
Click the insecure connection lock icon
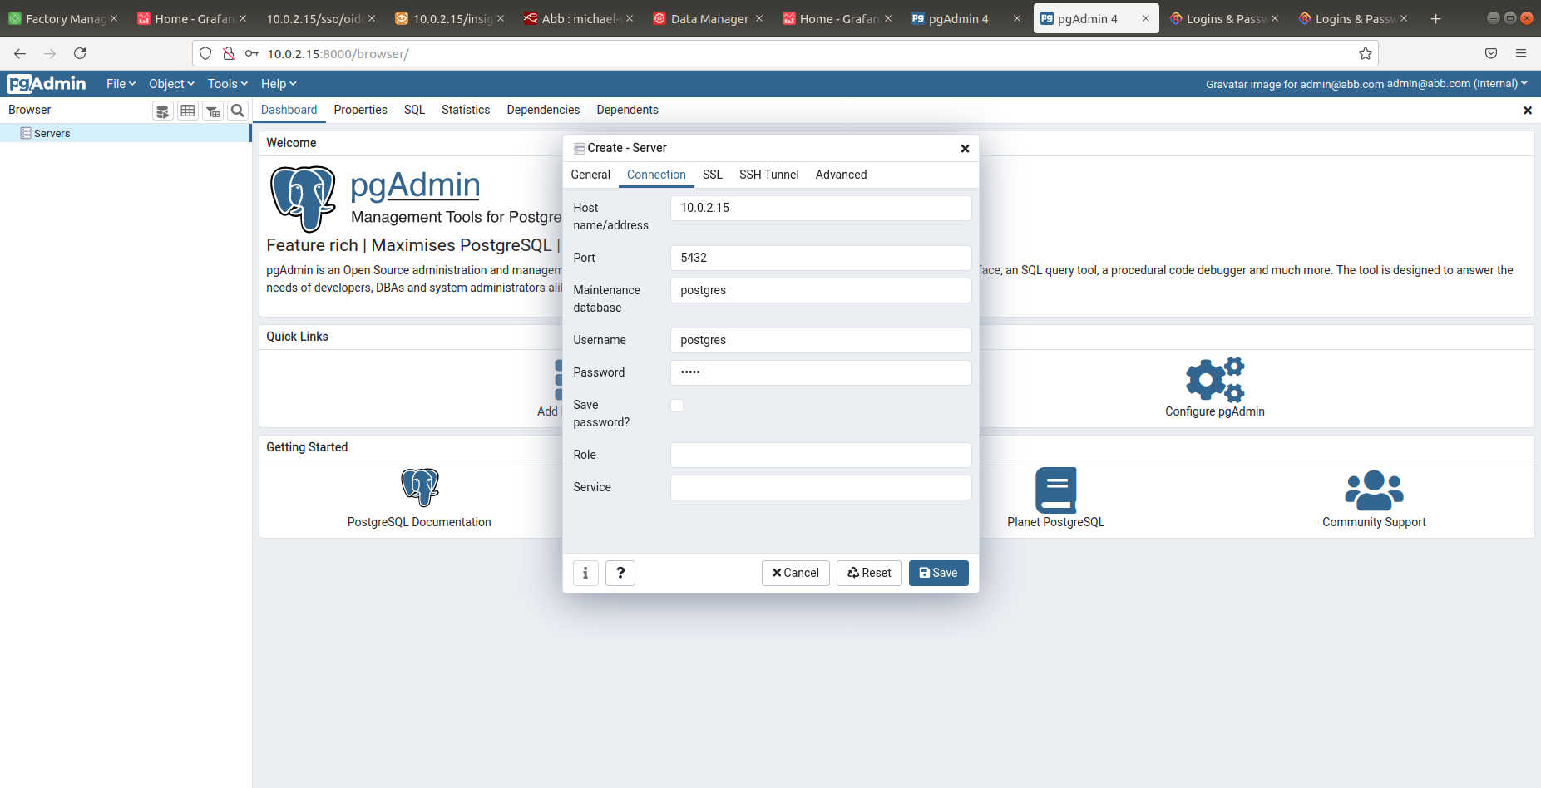pos(229,53)
